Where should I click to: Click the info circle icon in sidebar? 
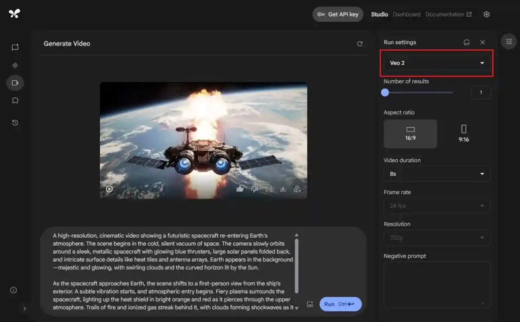[x=13, y=290]
